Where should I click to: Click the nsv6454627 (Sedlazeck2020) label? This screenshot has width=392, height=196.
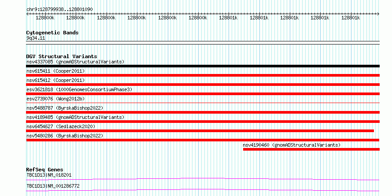pos(61,126)
